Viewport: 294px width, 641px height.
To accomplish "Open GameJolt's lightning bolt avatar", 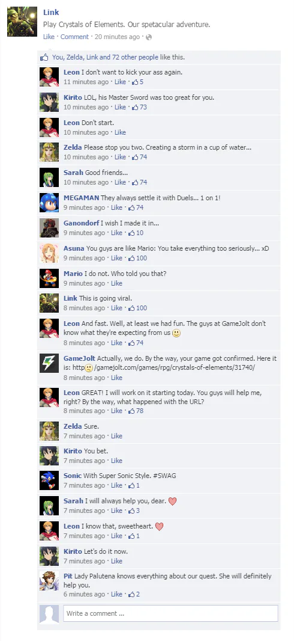I will pyautogui.click(x=49, y=363).
